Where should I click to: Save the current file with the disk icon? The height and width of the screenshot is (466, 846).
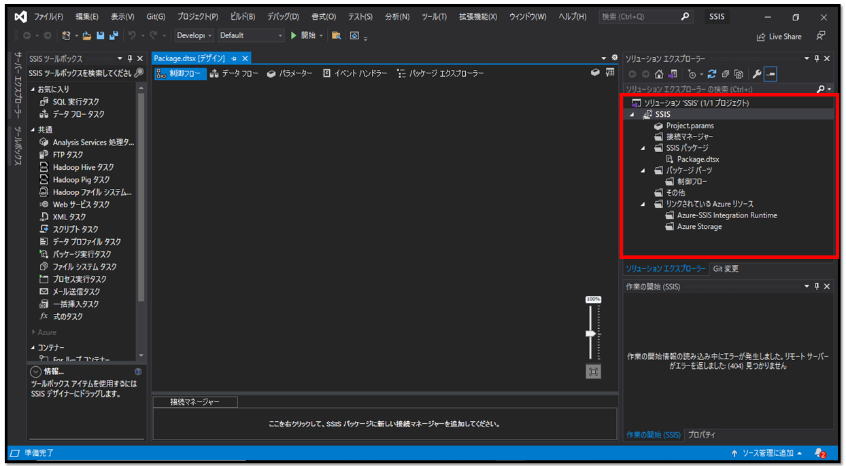101,35
